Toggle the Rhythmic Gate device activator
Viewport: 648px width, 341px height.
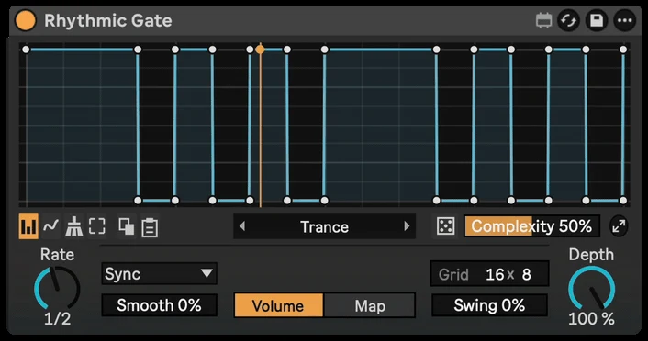25,20
